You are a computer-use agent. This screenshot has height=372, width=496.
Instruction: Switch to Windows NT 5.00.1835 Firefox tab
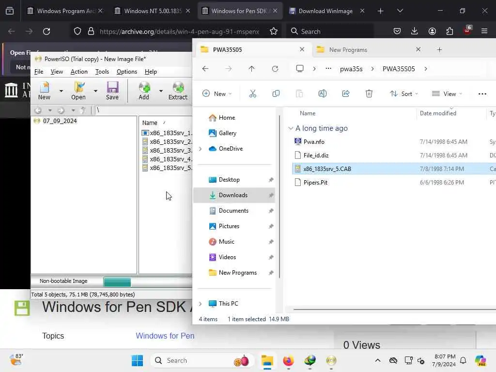pyautogui.click(x=153, y=11)
